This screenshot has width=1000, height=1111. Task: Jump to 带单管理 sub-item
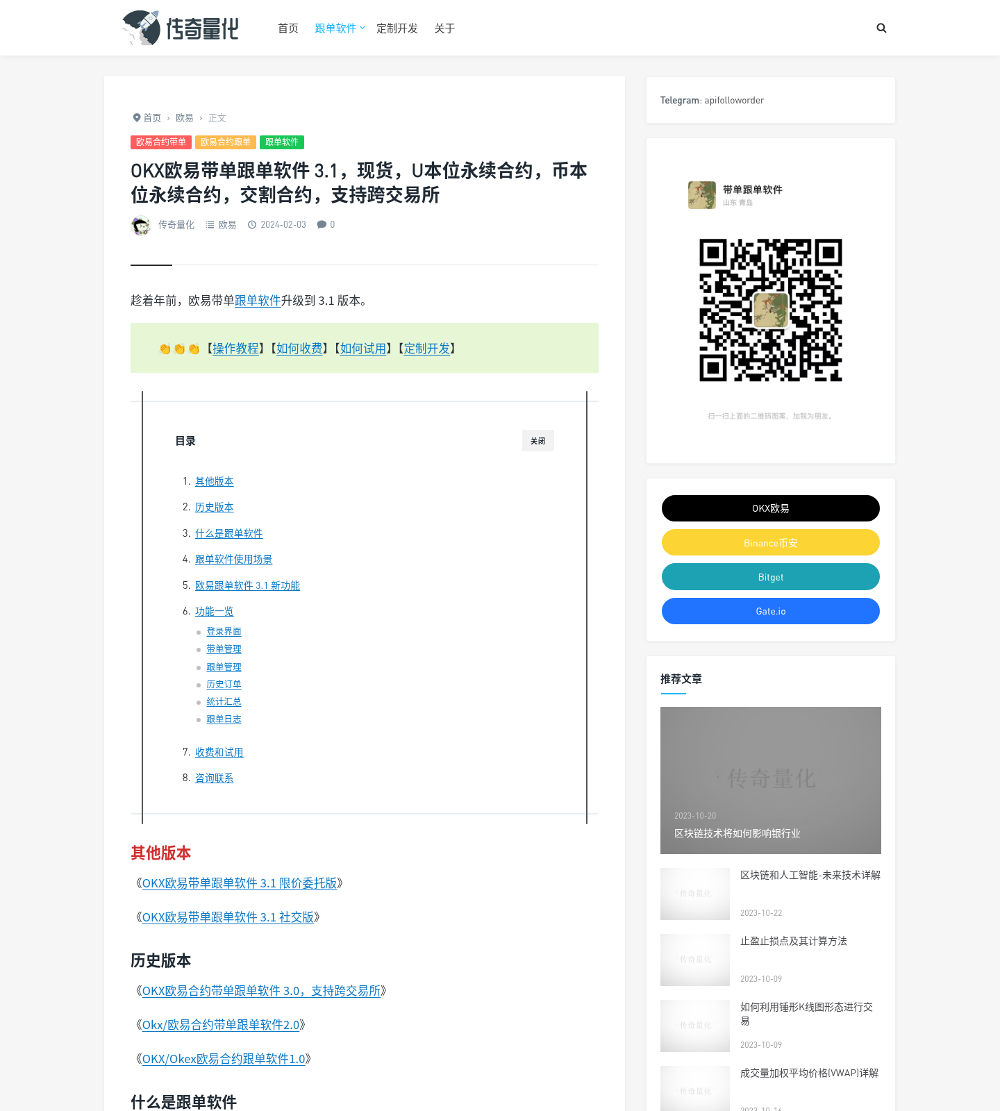click(x=224, y=649)
